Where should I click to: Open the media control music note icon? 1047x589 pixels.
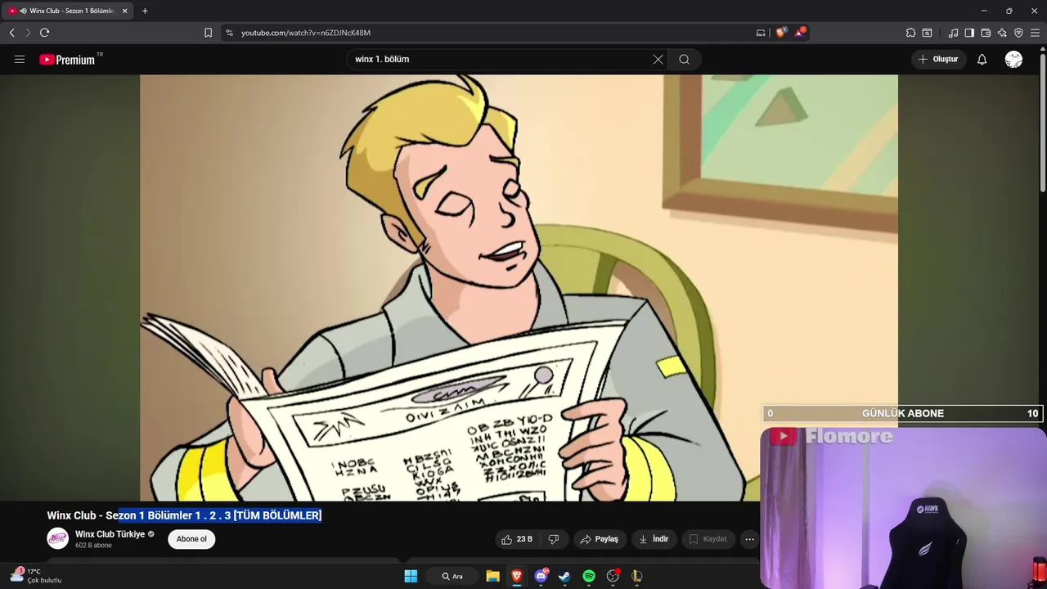(953, 33)
